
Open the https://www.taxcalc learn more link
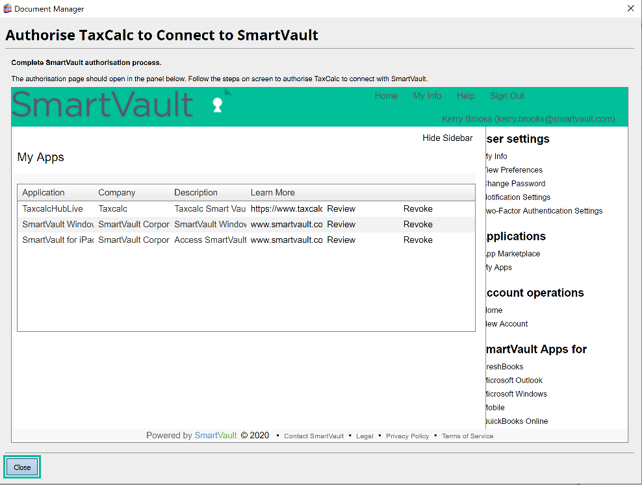(x=287, y=208)
